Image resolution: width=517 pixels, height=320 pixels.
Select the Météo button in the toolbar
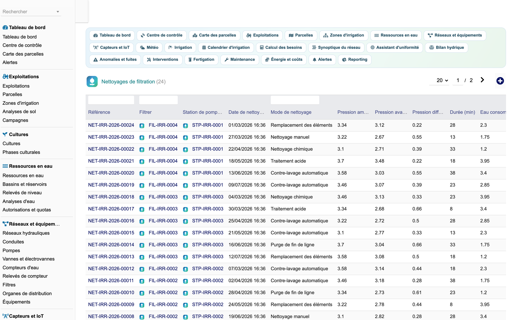[x=149, y=48]
